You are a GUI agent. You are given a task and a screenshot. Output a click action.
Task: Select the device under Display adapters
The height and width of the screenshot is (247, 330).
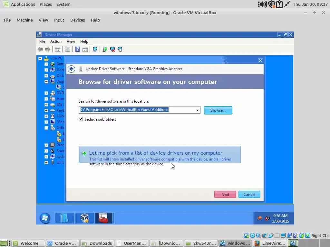click(x=60, y=87)
